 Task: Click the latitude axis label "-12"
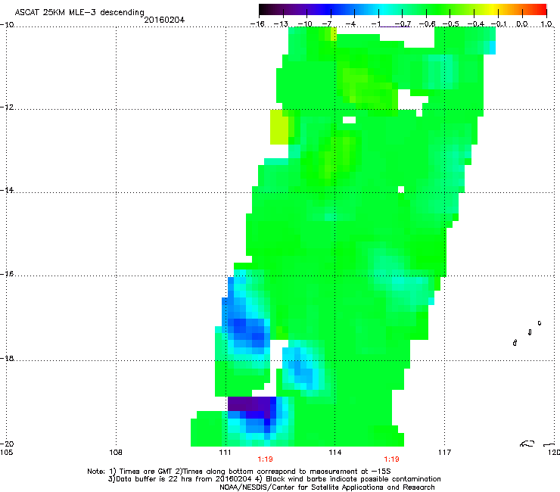click(7, 107)
